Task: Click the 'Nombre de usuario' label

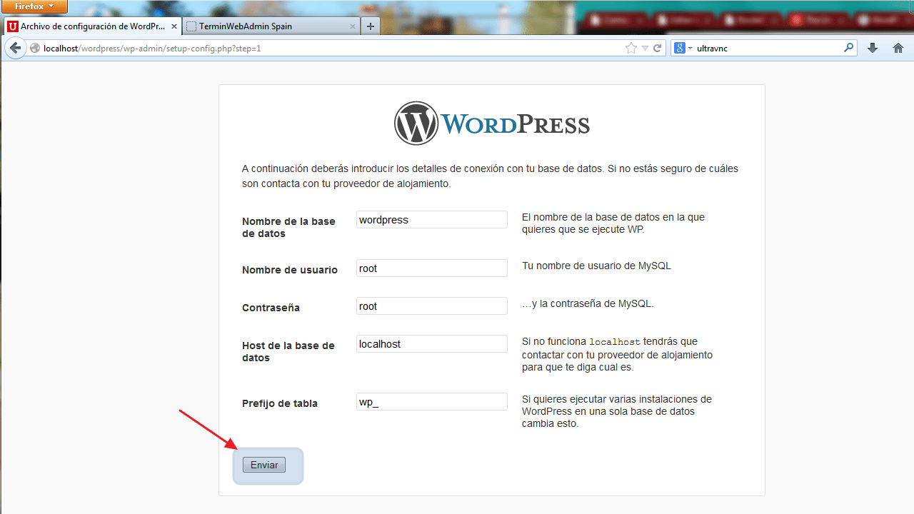Action: [x=290, y=270]
